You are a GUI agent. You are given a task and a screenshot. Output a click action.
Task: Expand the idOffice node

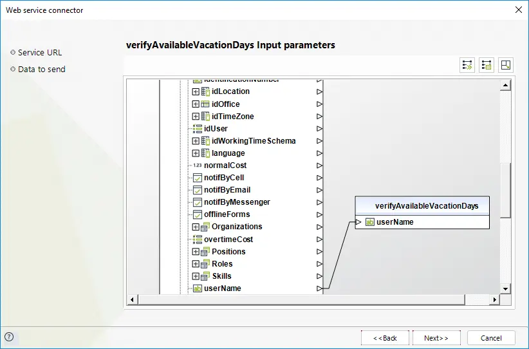click(x=196, y=104)
